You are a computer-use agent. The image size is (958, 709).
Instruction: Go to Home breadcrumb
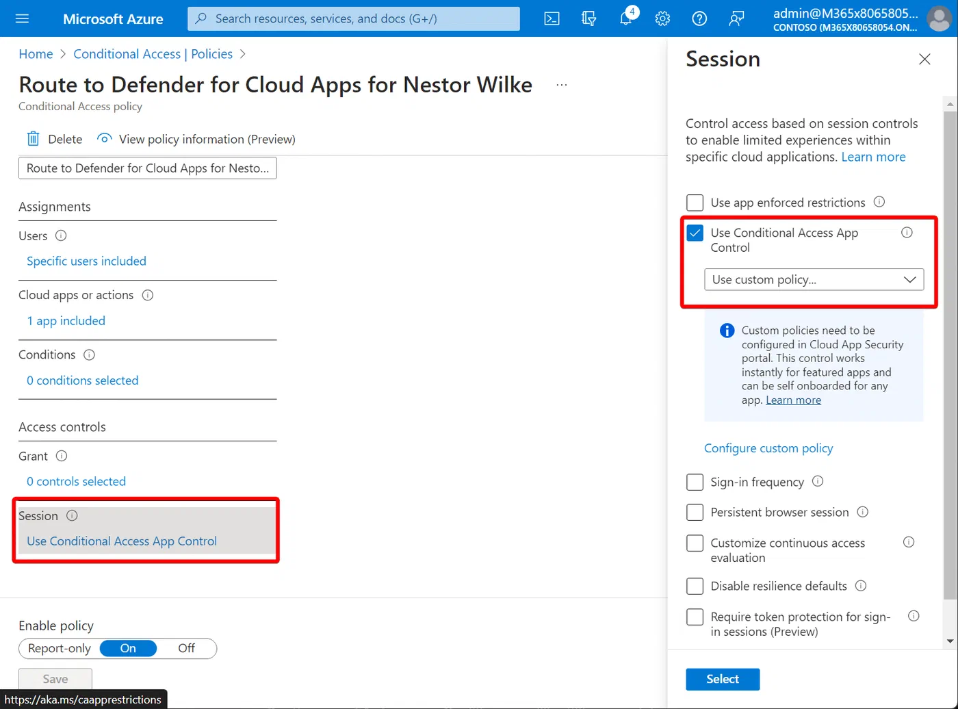(36, 54)
